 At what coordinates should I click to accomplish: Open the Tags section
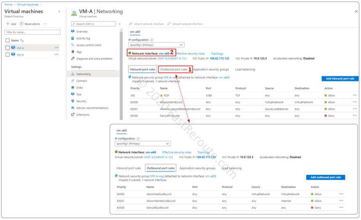point(79,52)
